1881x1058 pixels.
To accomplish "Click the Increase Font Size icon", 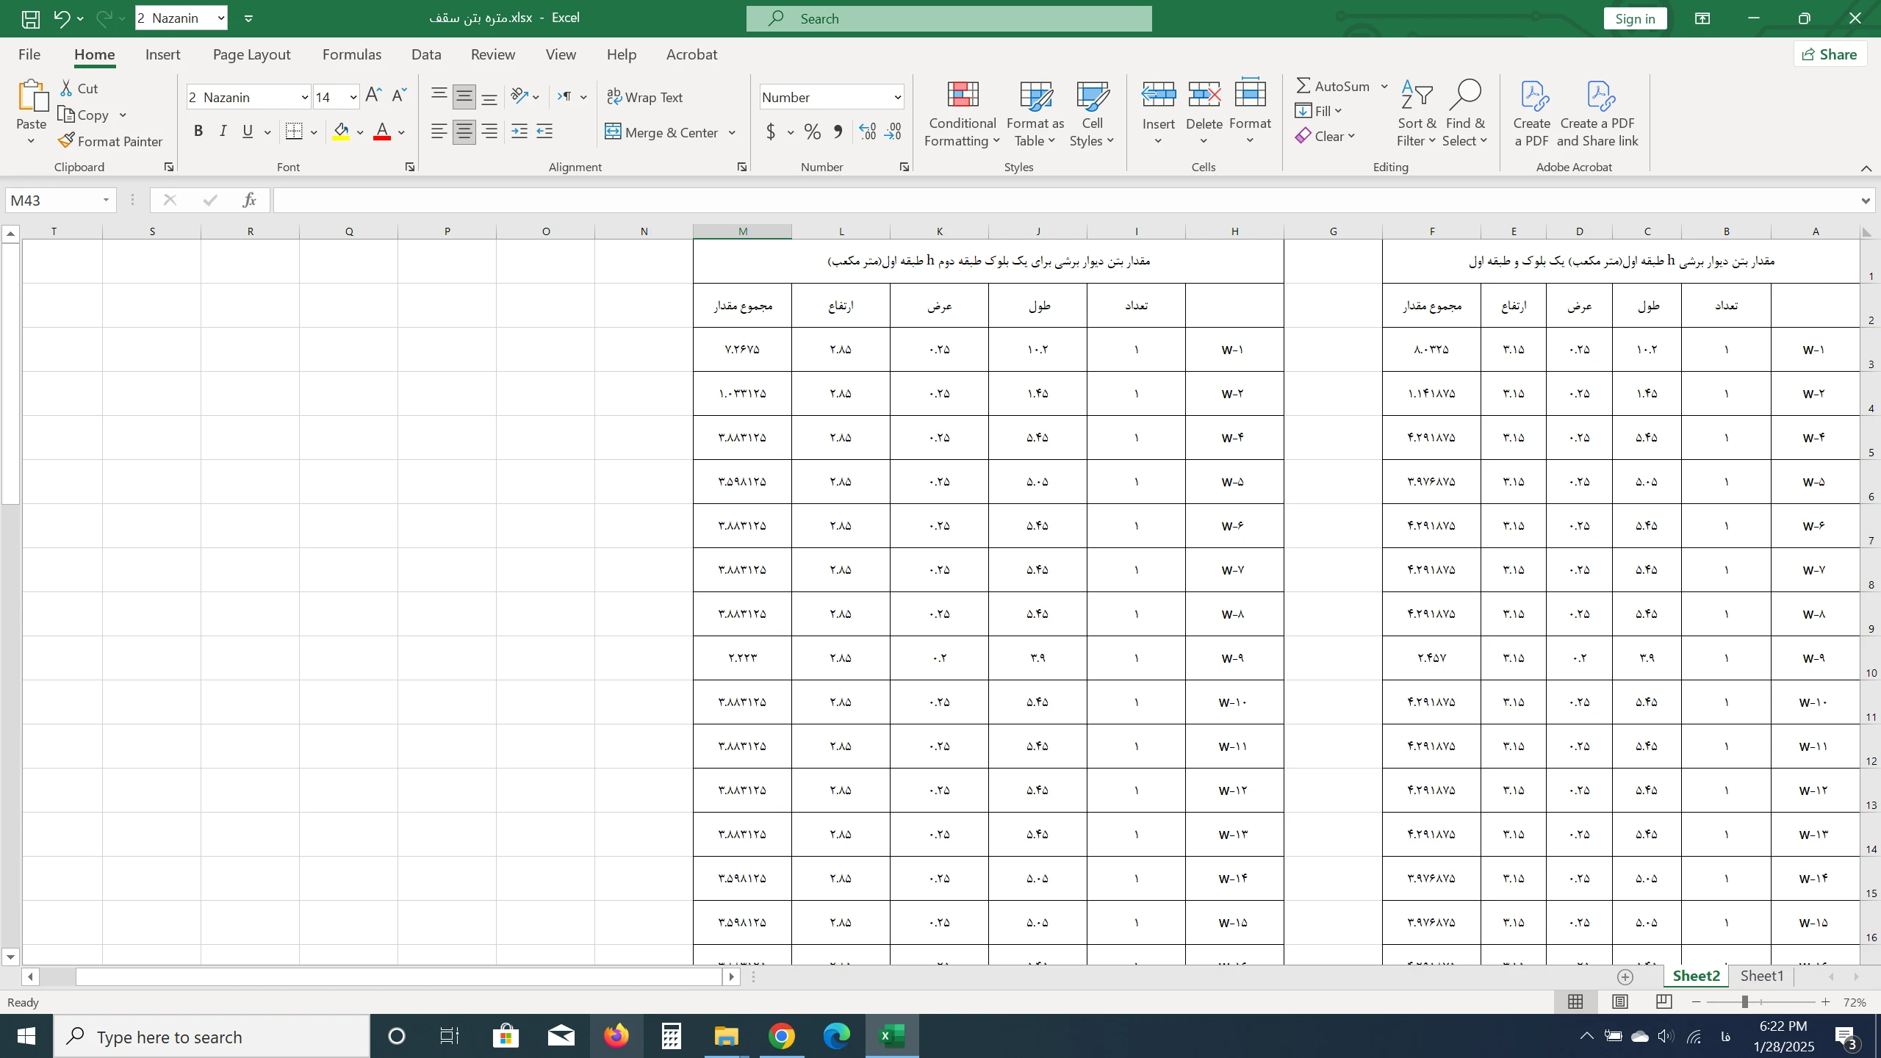I will [373, 96].
